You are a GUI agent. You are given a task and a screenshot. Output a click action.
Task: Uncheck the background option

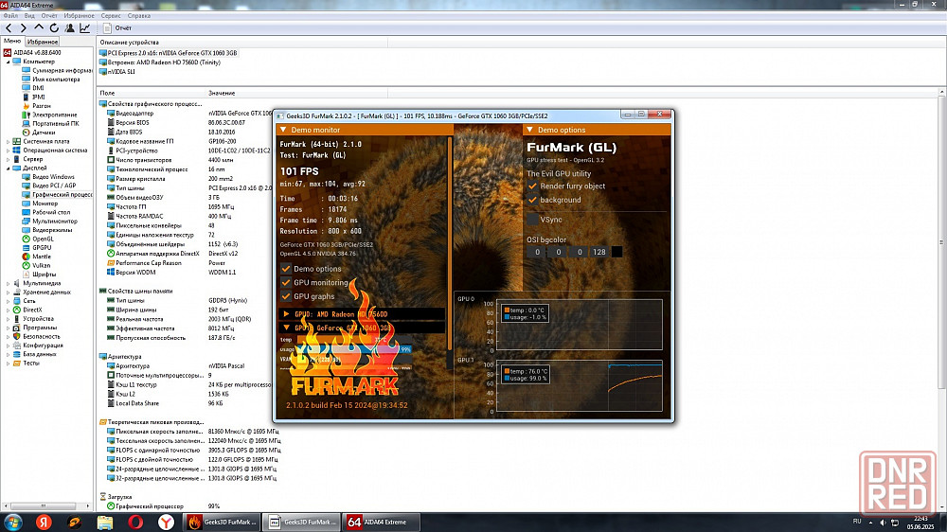[532, 200]
